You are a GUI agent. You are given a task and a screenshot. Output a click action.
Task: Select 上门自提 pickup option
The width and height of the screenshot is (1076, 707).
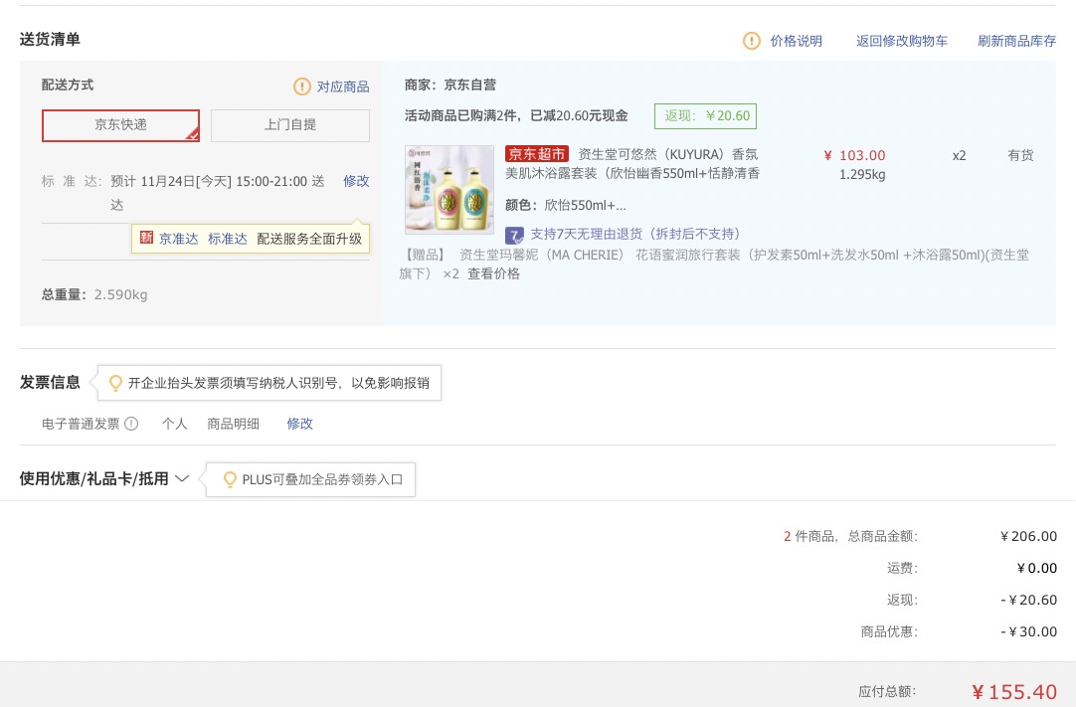(x=290, y=125)
